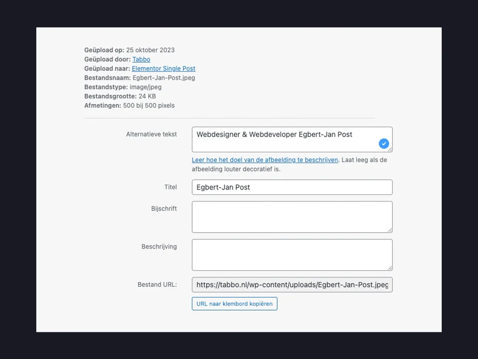Open the Elementor Single Post link
This screenshot has height=359, width=478.
click(163, 68)
